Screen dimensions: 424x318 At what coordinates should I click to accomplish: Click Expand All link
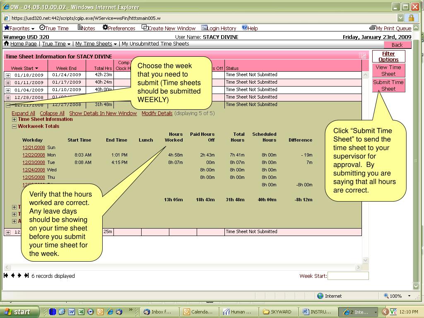(x=23, y=113)
